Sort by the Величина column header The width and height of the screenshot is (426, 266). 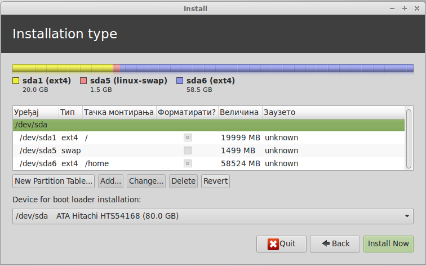pyautogui.click(x=239, y=112)
